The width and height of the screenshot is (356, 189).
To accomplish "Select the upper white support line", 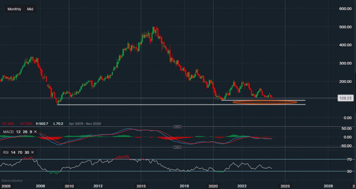I will (x=263, y=100).
